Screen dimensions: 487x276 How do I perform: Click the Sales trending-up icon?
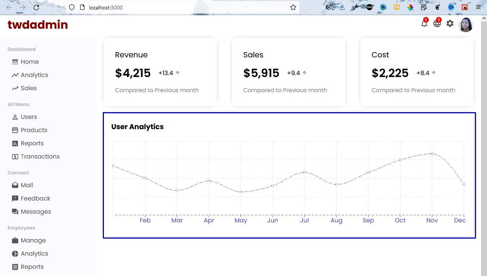pyautogui.click(x=15, y=88)
